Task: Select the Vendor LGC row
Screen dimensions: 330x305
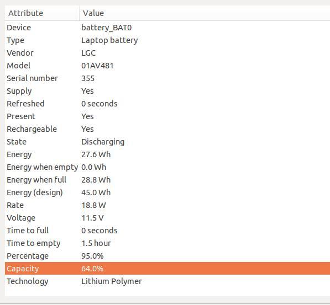Action: click(x=167, y=53)
